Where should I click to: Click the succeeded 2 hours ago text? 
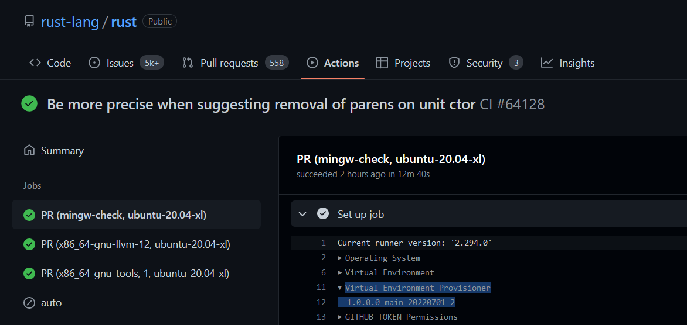(x=363, y=174)
